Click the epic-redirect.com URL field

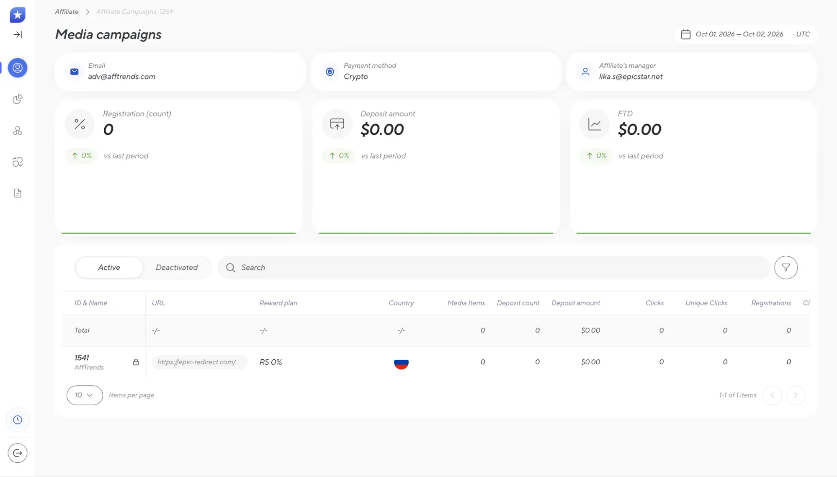(199, 362)
